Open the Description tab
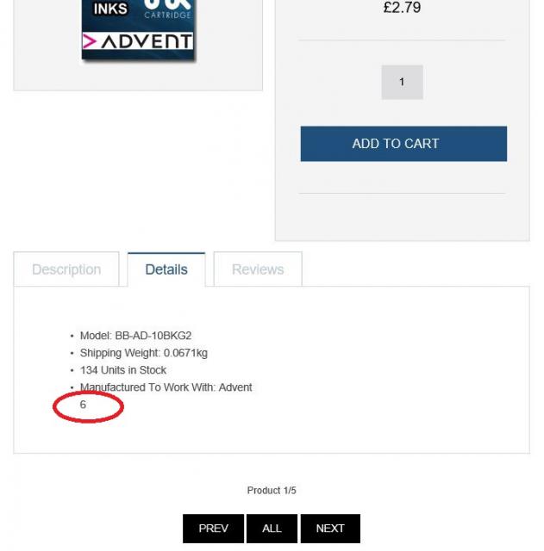This screenshot has width=544, height=551. click(66, 269)
